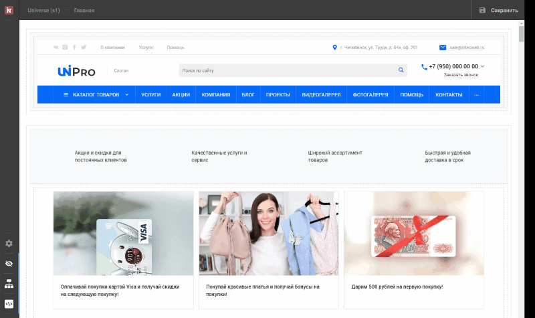Click the red app logo icon
Image resolution: width=535 pixels, height=318 pixels.
pyautogui.click(x=9, y=10)
